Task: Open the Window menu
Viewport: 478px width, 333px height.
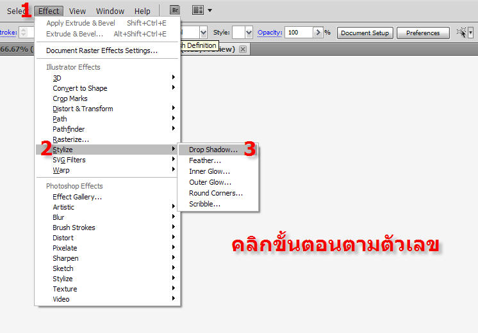Action: coord(110,11)
